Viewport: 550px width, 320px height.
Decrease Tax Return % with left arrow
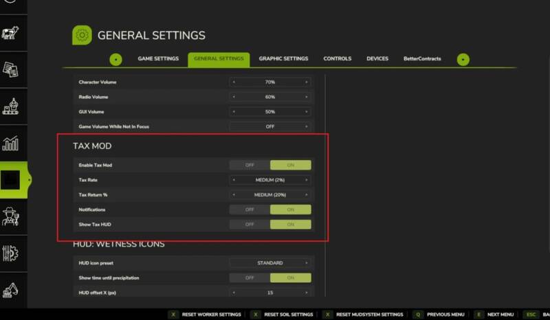(x=234, y=194)
